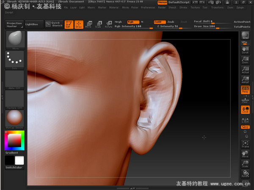Toggle the Local transformations button

click(x=245, y=110)
